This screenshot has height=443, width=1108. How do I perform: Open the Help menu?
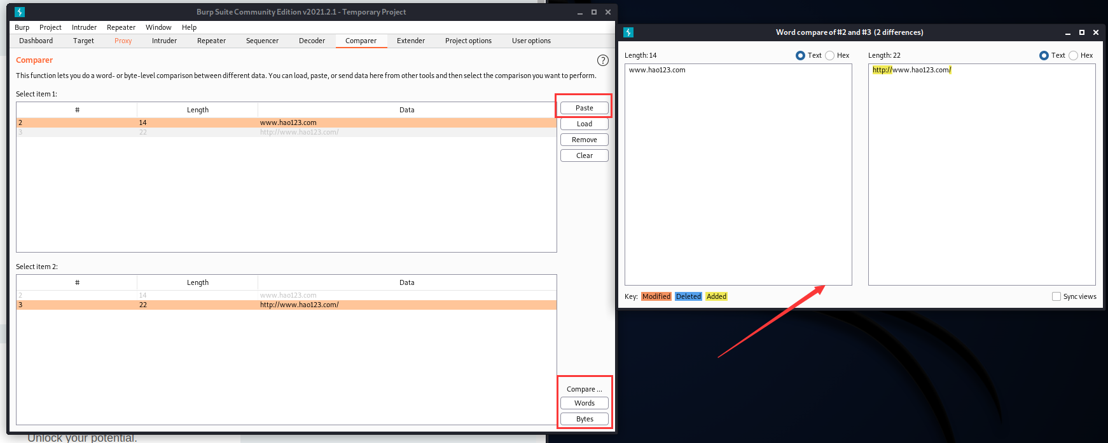189,27
